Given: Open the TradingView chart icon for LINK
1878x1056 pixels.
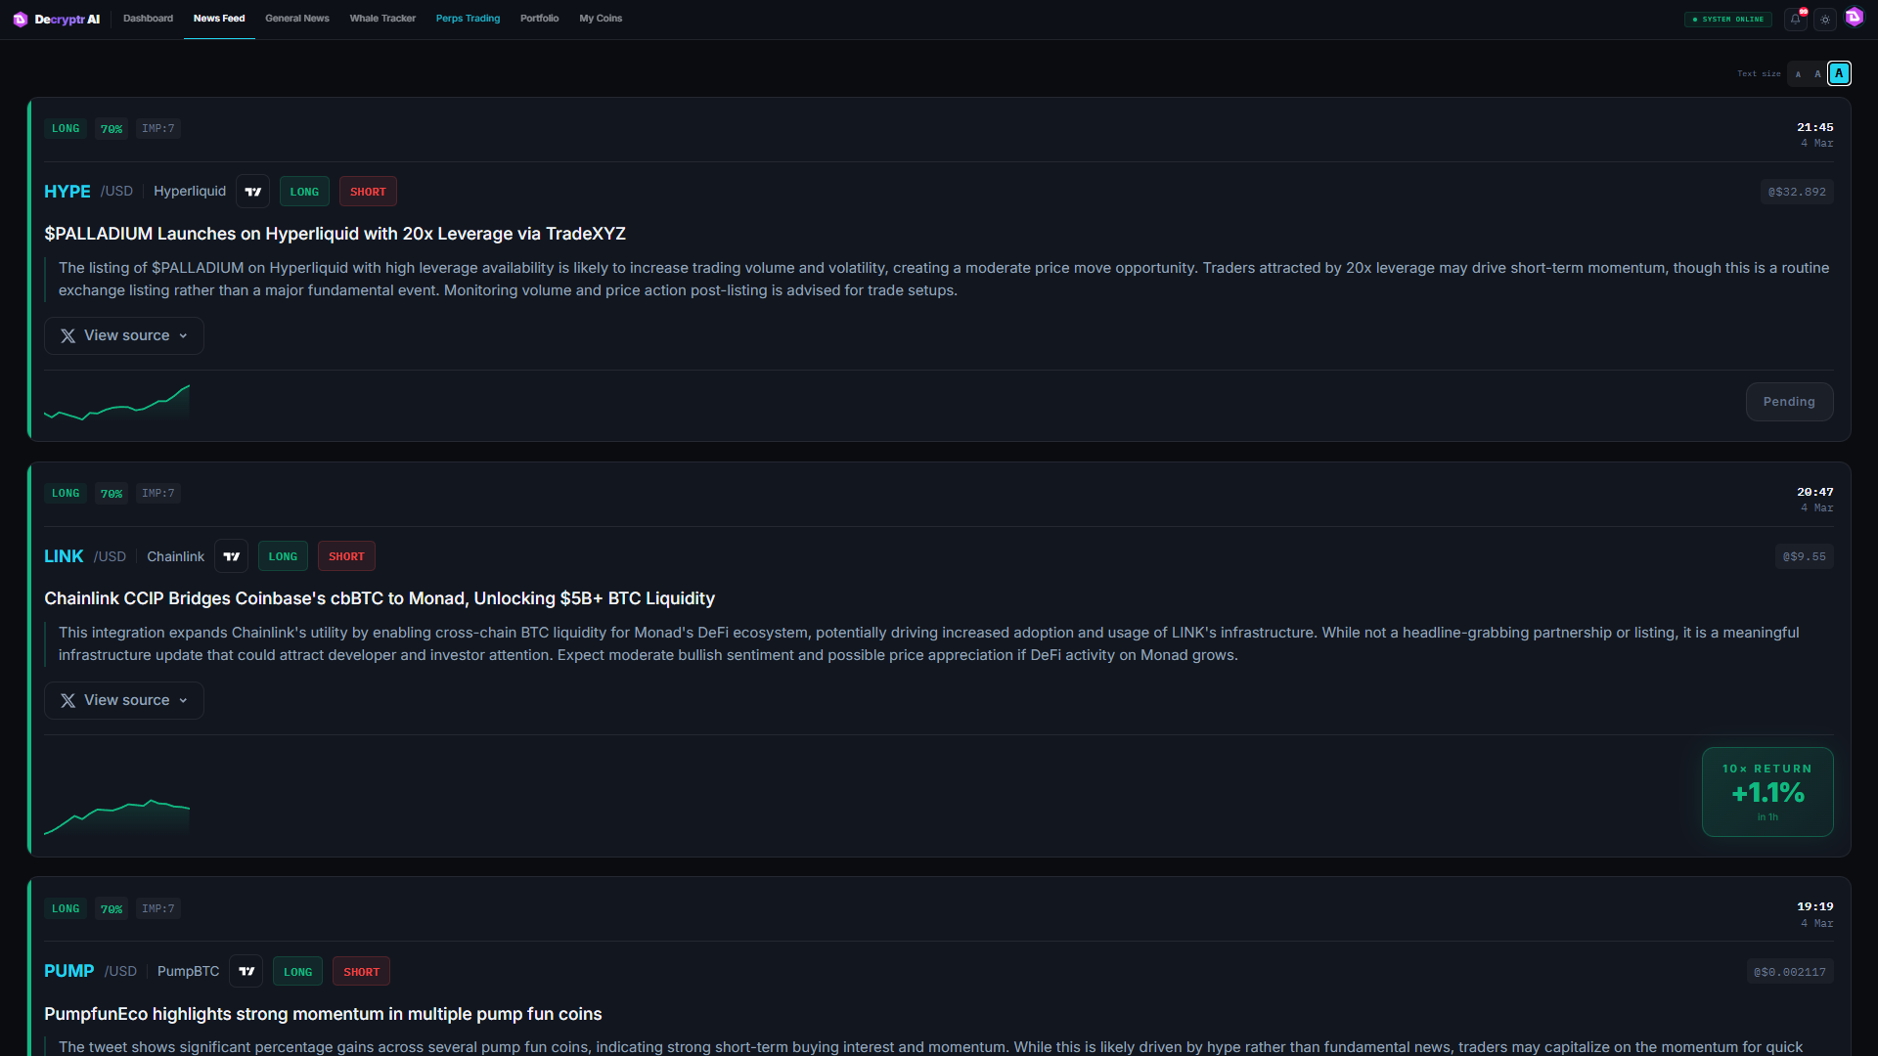Looking at the screenshot, I should [232, 556].
